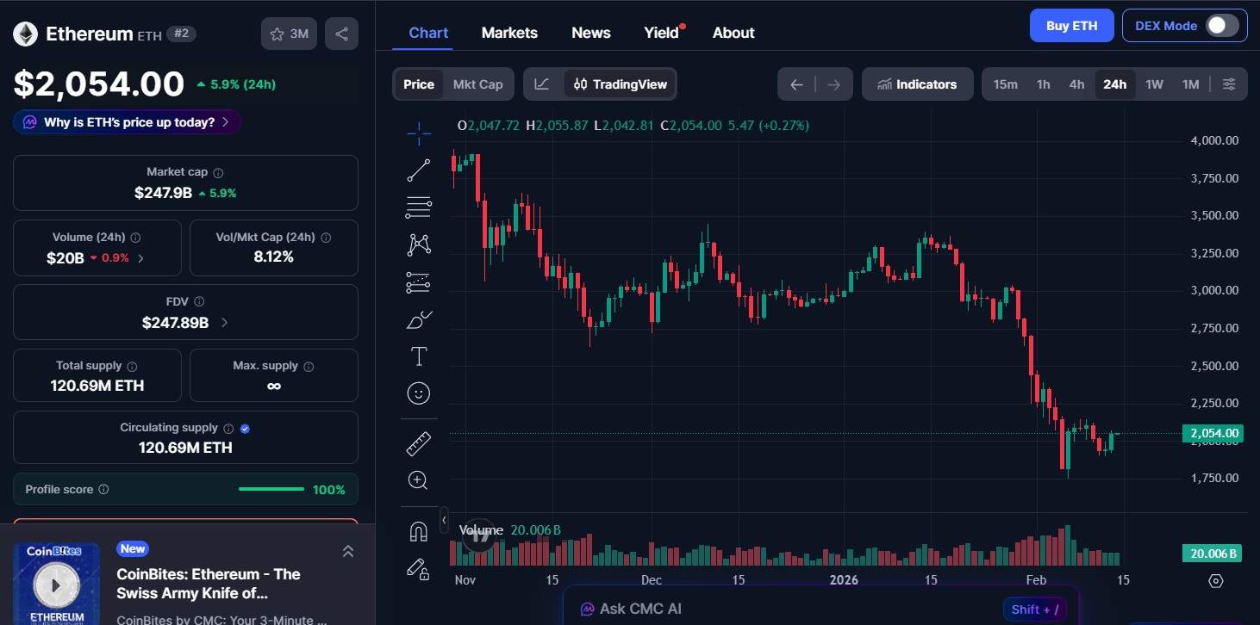Screen dimensions: 1260x625
Task: Toggle drawing lock on the chart
Action: pos(418,570)
